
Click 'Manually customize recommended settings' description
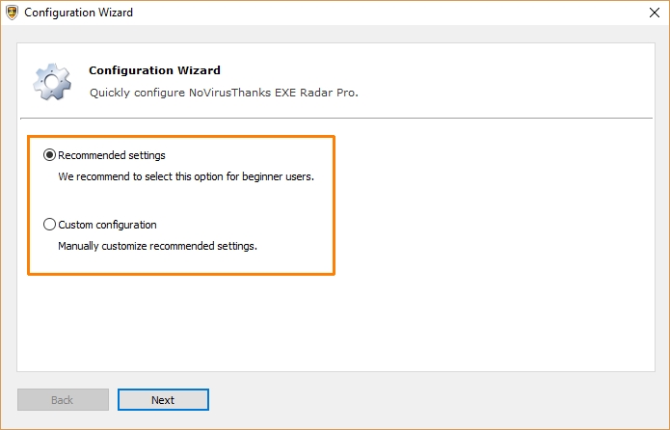[157, 246]
